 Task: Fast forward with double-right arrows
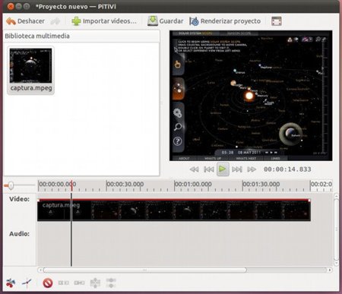tap(252, 169)
